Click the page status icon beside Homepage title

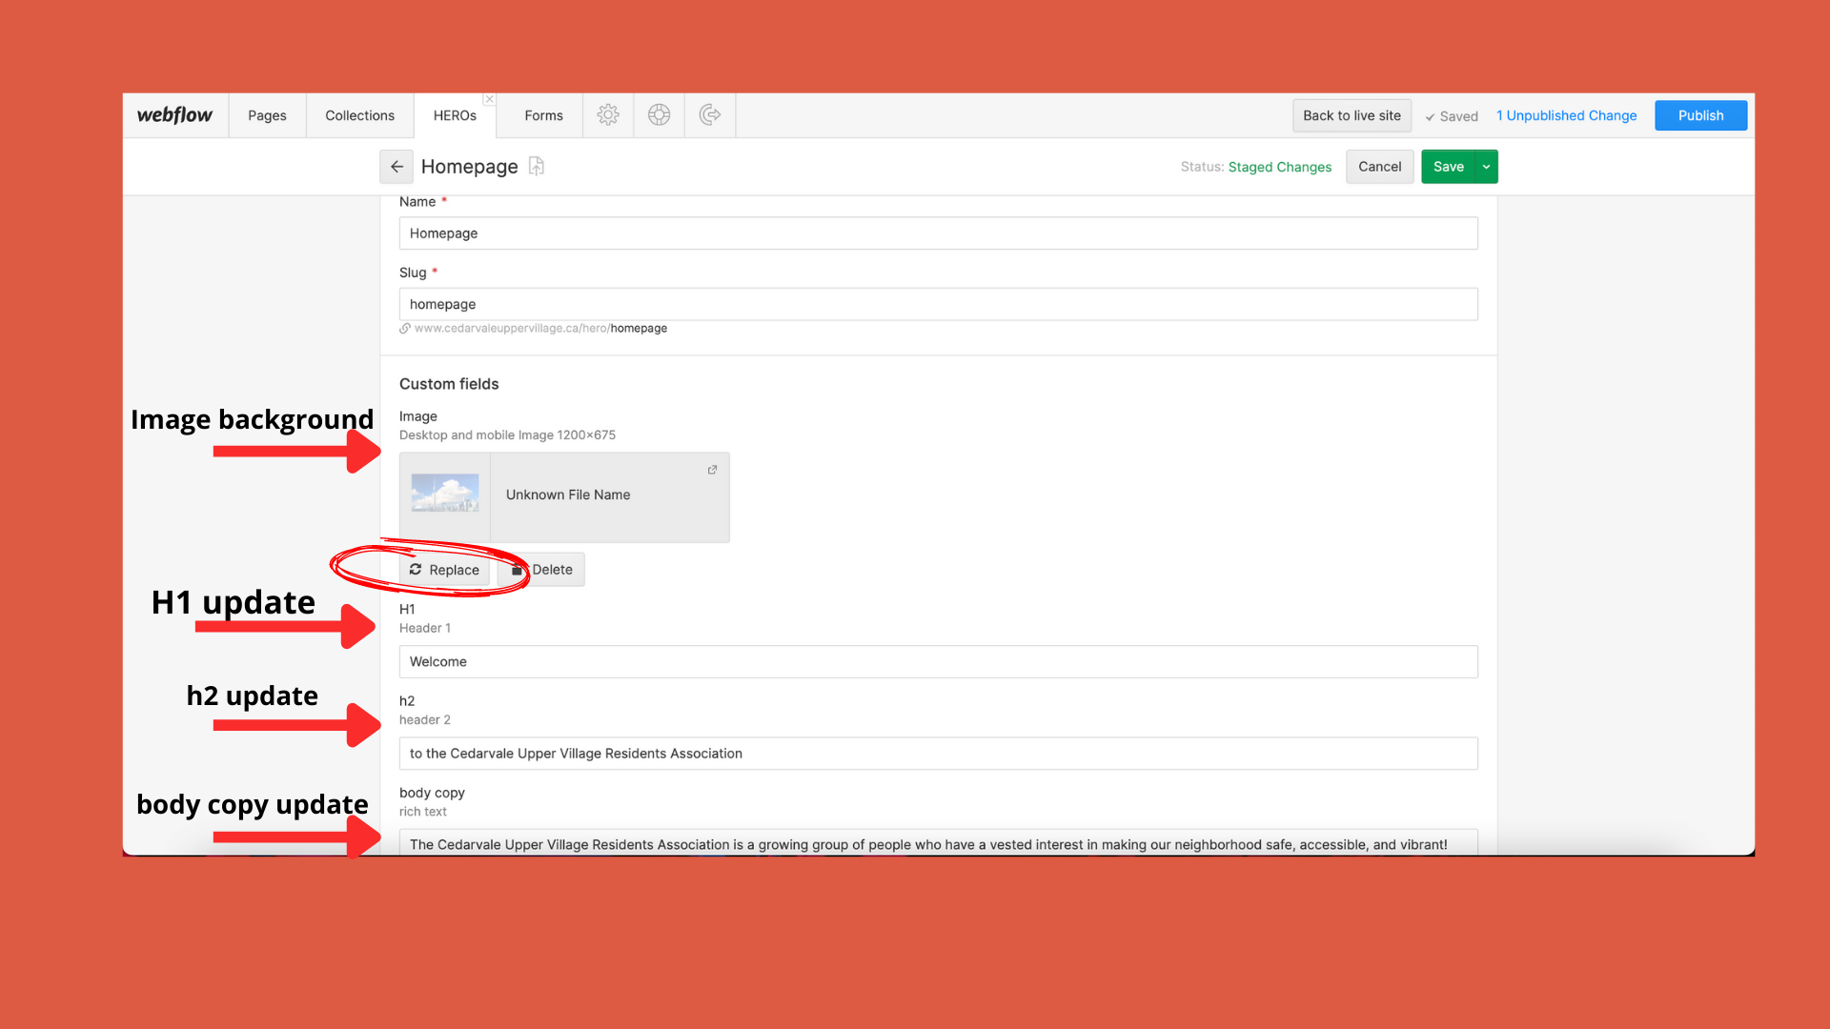(x=537, y=167)
